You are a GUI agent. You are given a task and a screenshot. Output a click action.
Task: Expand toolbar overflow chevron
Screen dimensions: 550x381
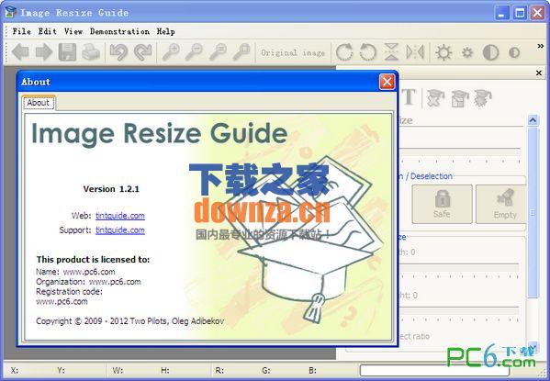click(x=541, y=46)
